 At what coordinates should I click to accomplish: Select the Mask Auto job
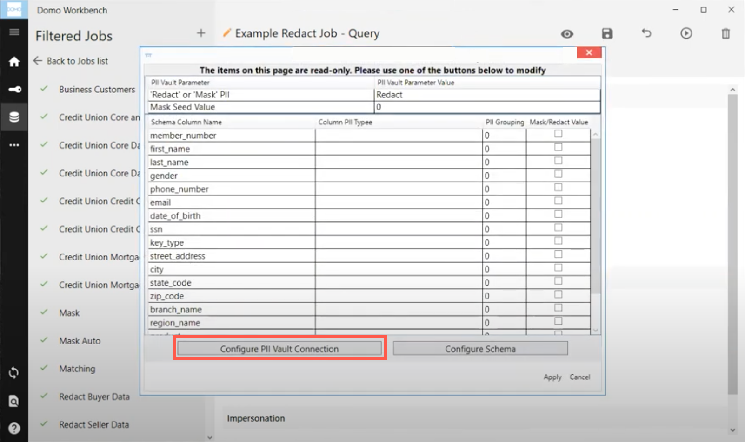[x=80, y=341]
